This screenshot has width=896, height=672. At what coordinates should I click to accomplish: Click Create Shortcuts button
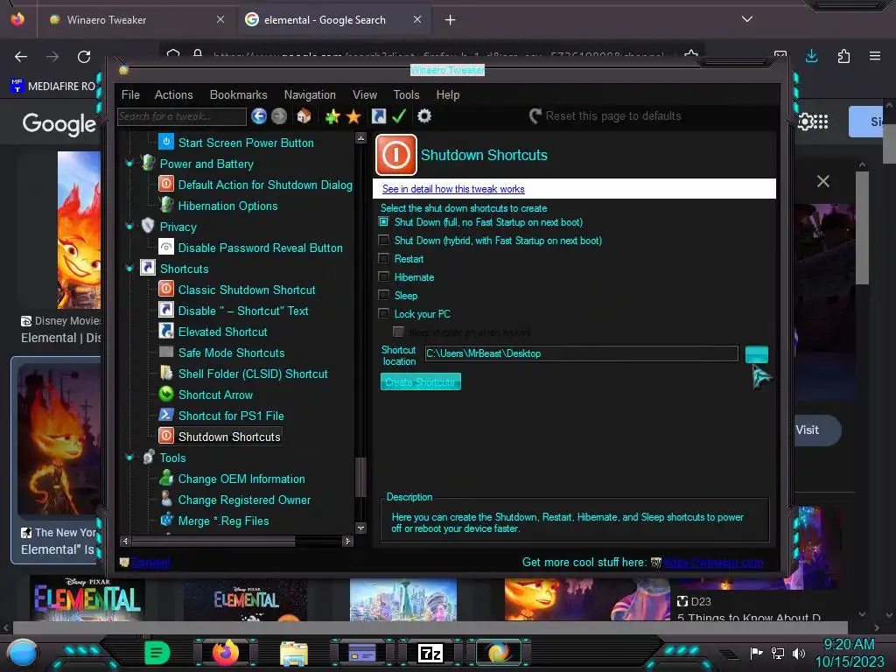[421, 381]
